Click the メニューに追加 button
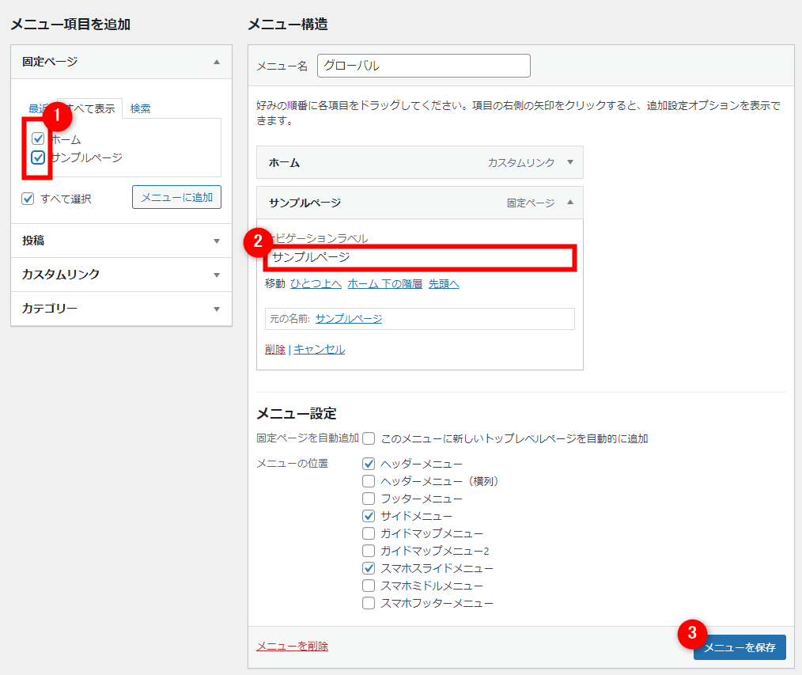The image size is (802, 675). (176, 197)
